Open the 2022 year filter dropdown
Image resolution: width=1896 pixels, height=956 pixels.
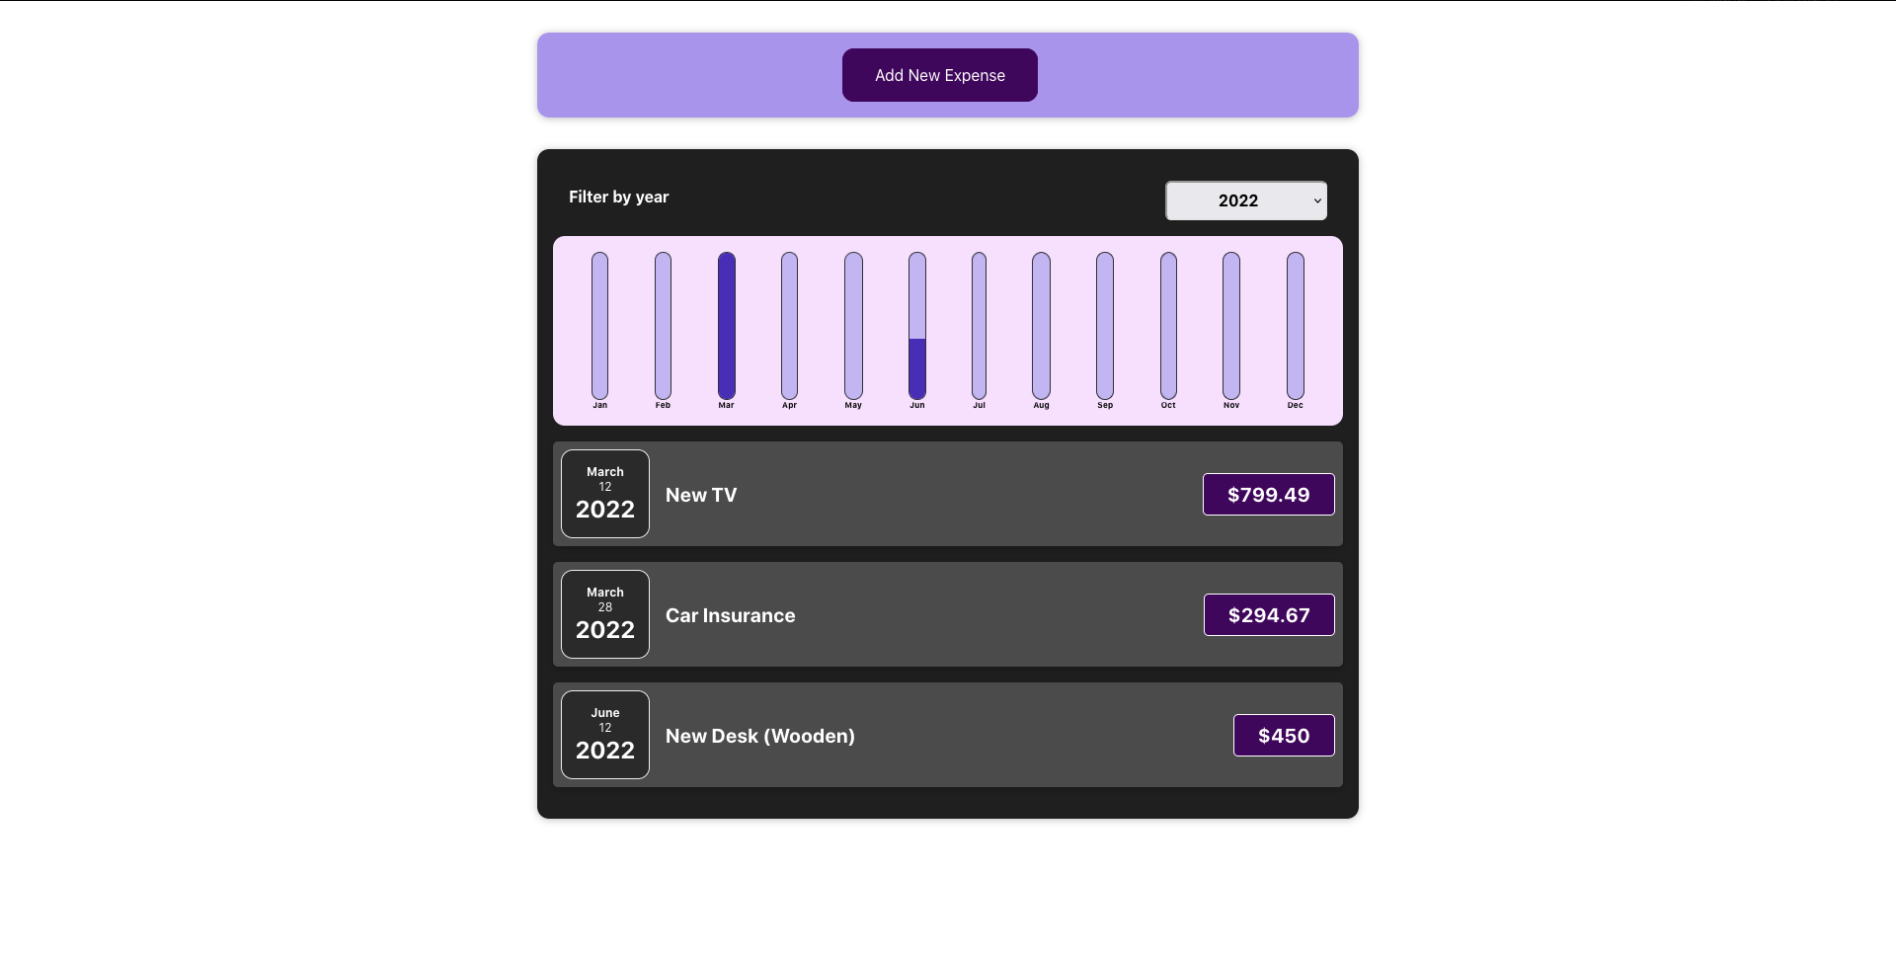(1244, 200)
